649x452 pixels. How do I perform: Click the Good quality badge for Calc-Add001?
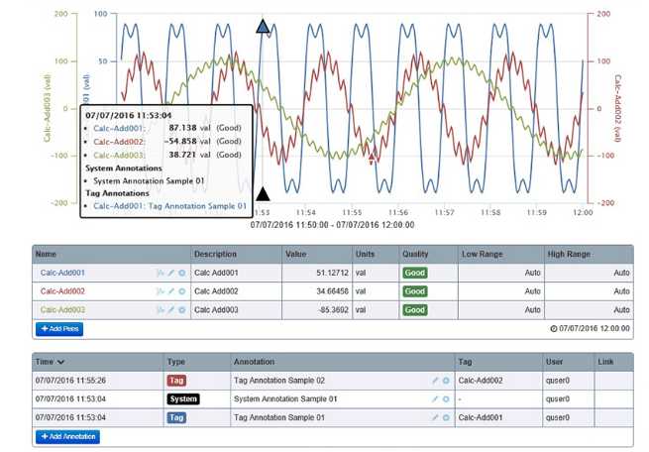click(x=414, y=273)
